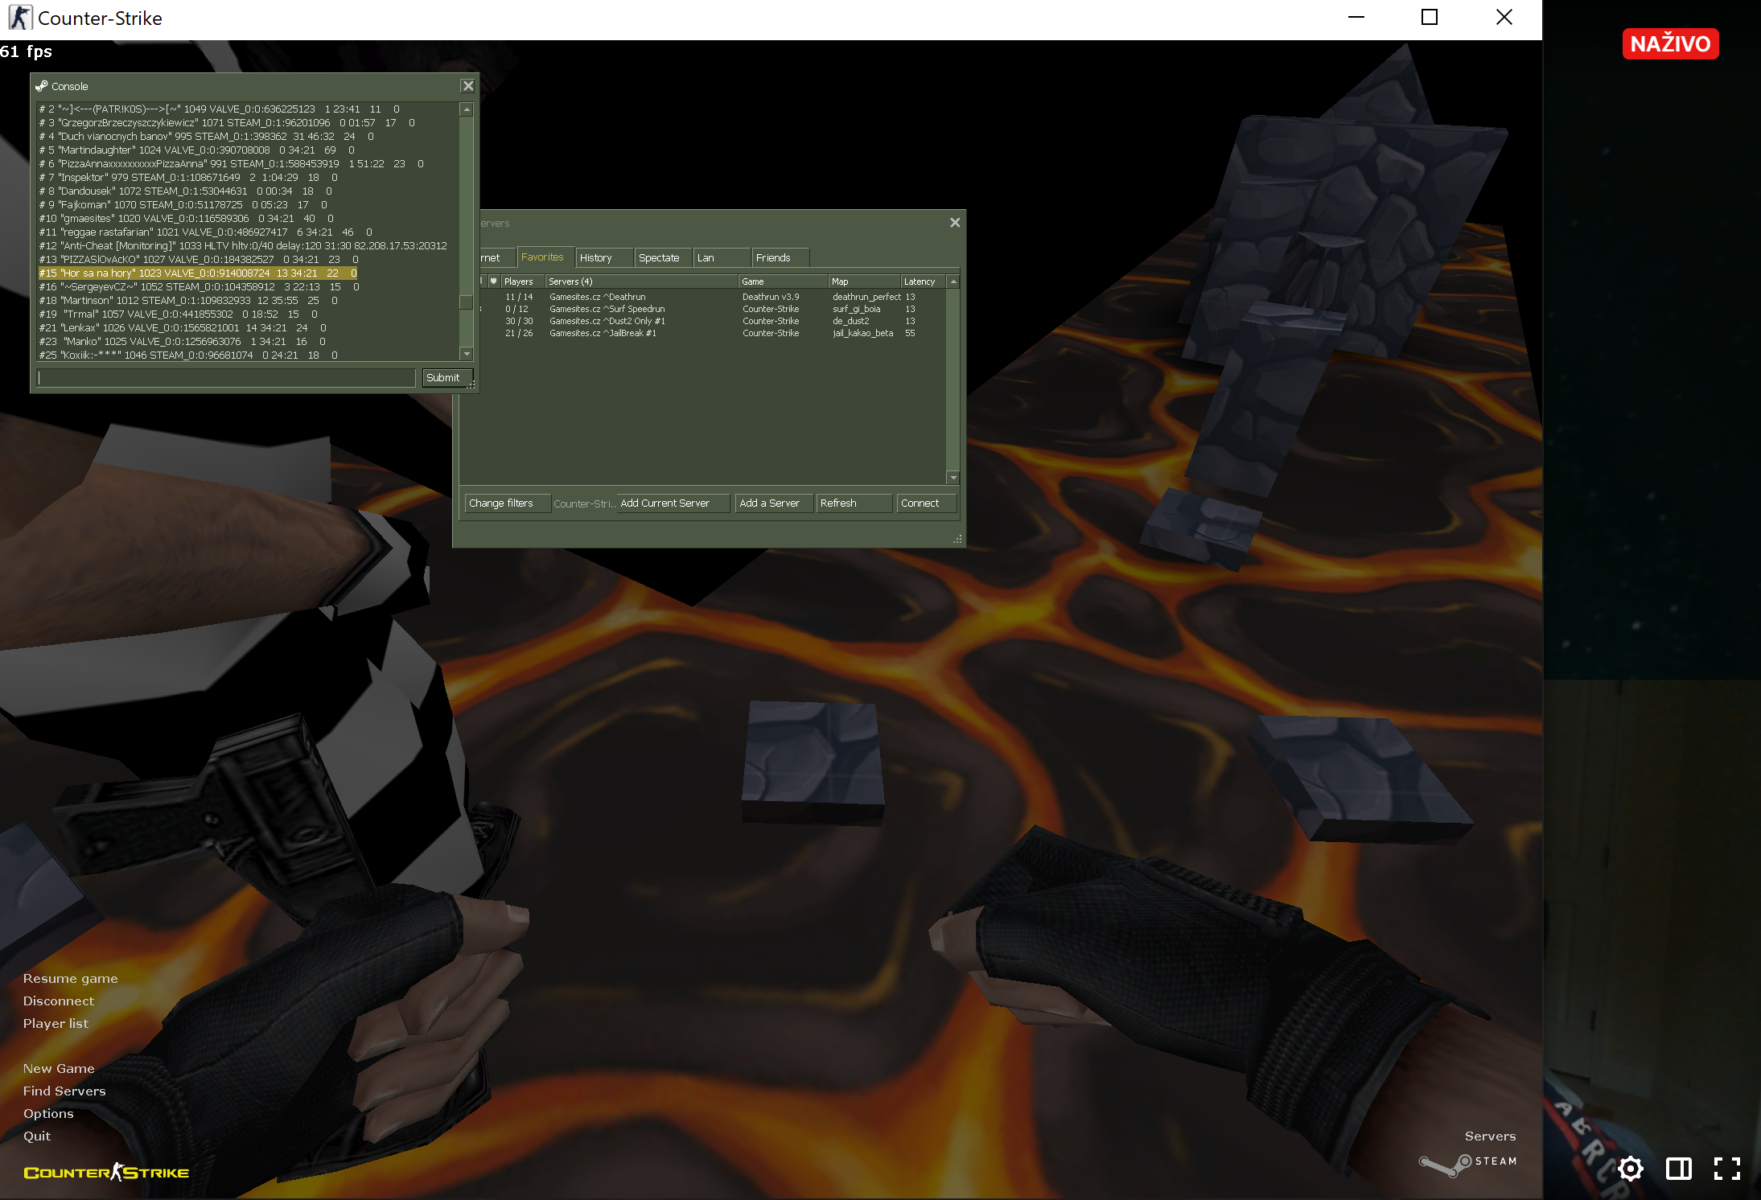Close the Servers browser window
Viewport: 1761px width, 1200px height.
tap(955, 223)
